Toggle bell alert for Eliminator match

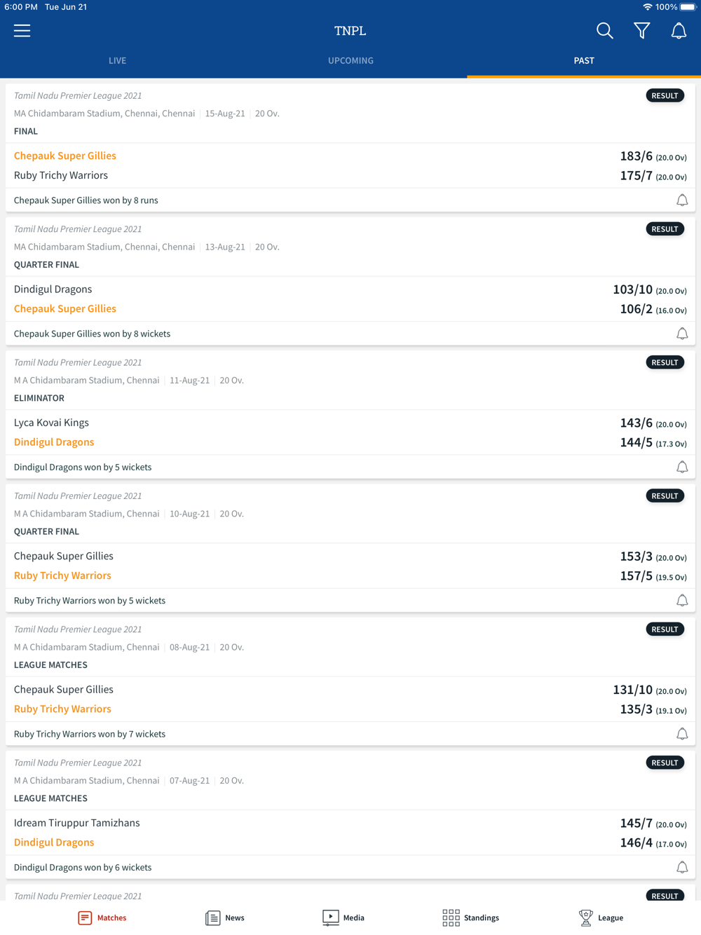pyautogui.click(x=682, y=467)
